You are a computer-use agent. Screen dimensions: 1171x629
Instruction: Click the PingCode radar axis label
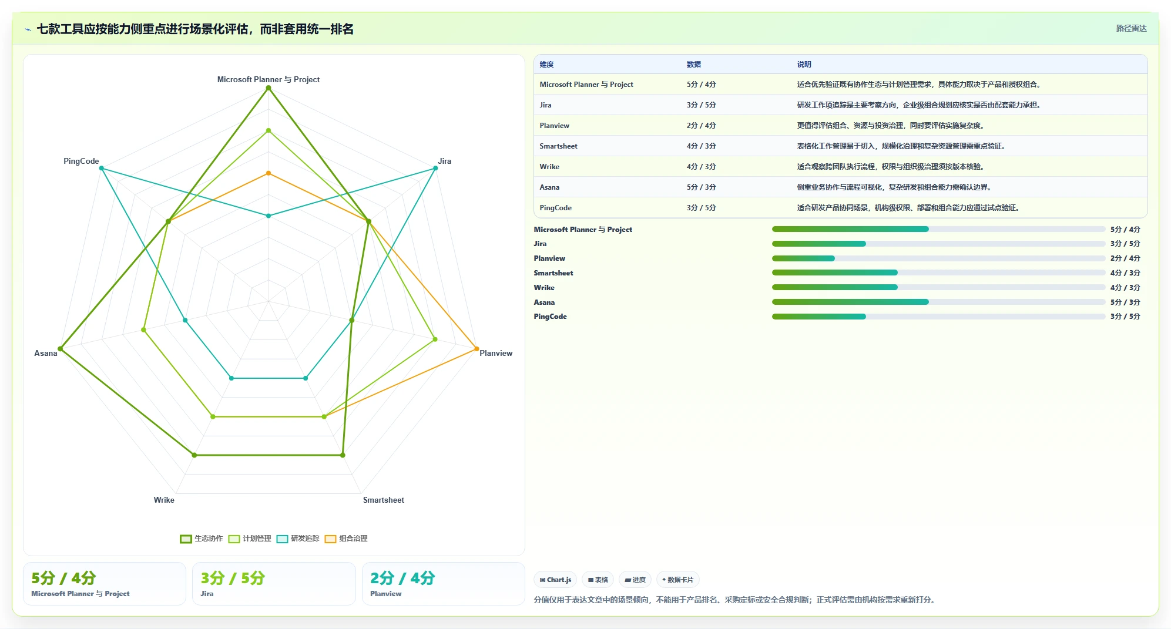pyautogui.click(x=81, y=161)
